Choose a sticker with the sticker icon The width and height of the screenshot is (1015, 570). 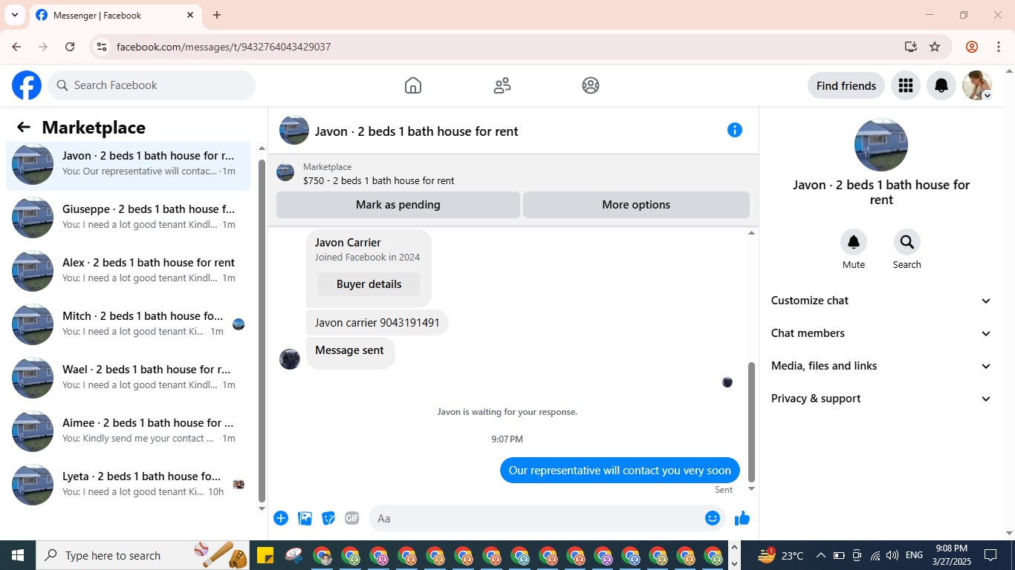328,518
